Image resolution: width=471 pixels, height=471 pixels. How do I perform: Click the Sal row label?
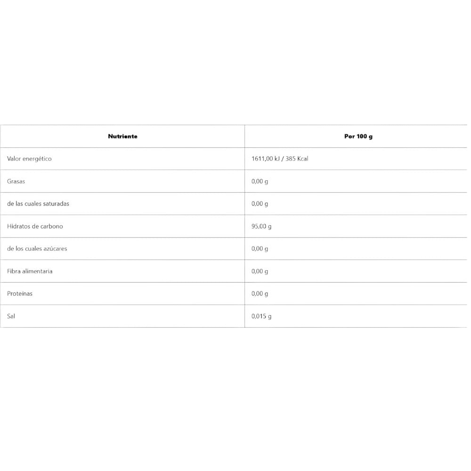[11, 316]
